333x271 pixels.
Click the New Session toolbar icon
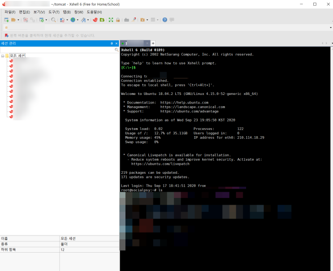pyautogui.click(x=7, y=20)
